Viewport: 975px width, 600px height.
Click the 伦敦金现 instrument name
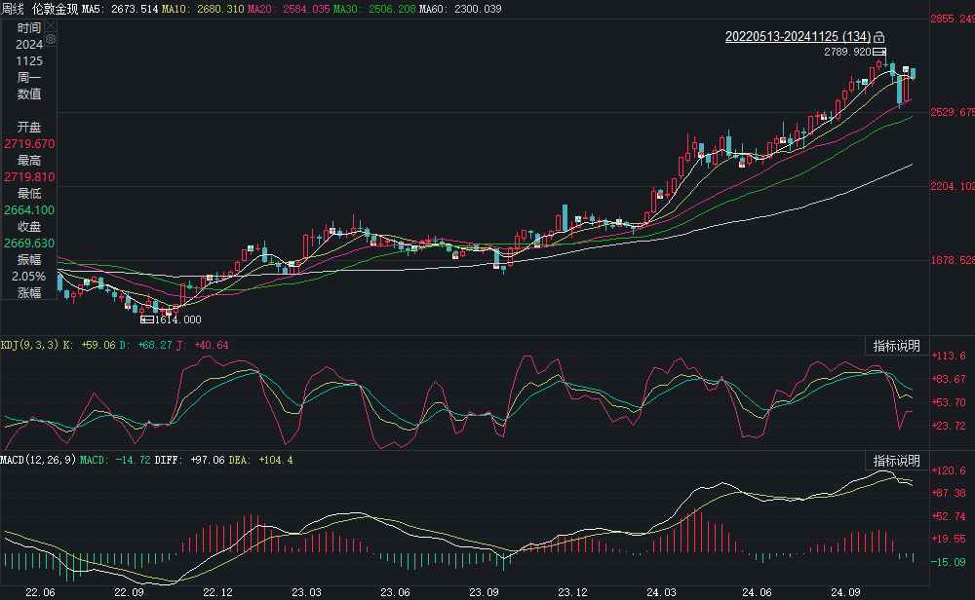(x=56, y=9)
